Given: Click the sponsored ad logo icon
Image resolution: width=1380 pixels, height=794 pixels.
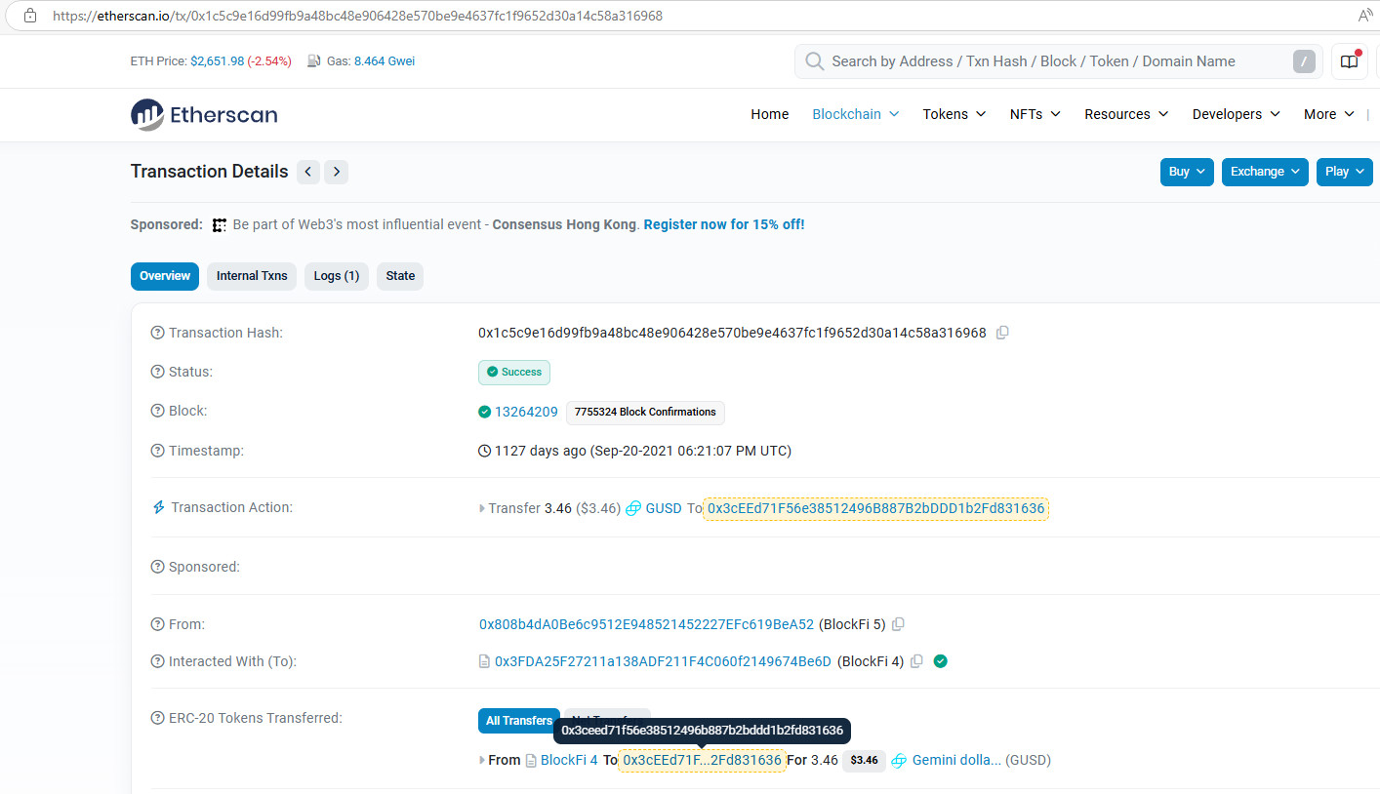Looking at the screenshot, I should click(x=220, y=224).
